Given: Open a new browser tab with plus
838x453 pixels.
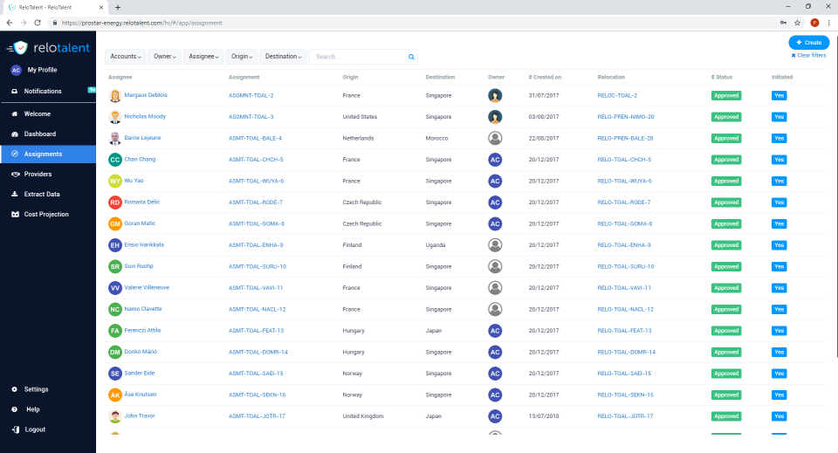Looking at the screenshot, I should (118, 8).
